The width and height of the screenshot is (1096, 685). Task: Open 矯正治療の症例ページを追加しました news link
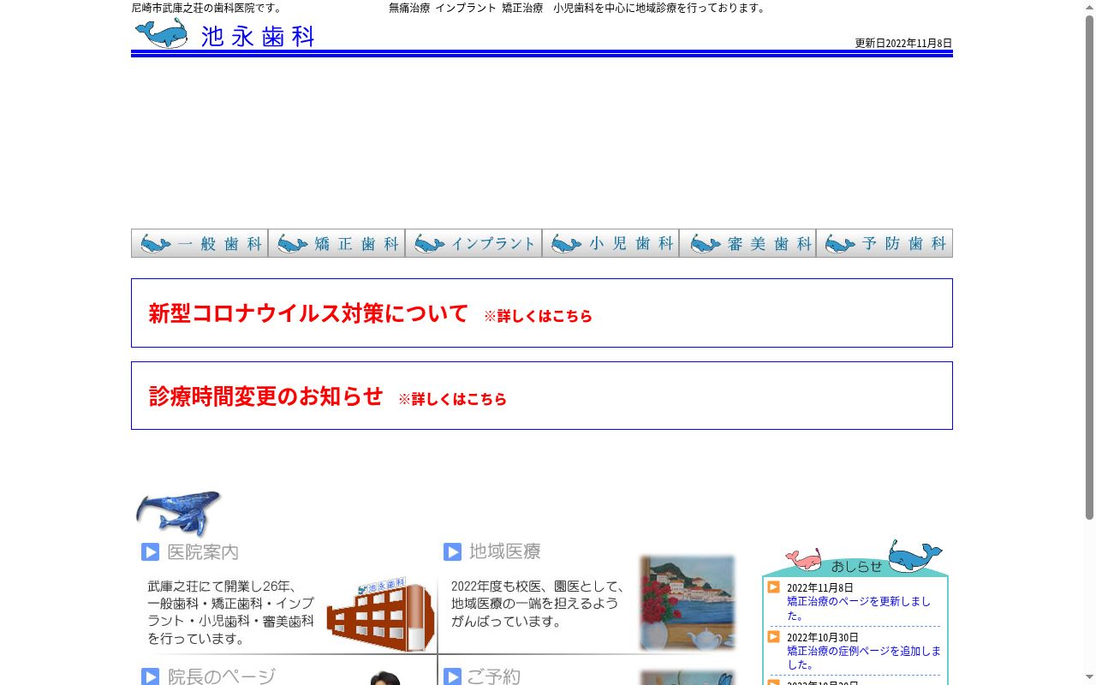(x=864, y=658)
